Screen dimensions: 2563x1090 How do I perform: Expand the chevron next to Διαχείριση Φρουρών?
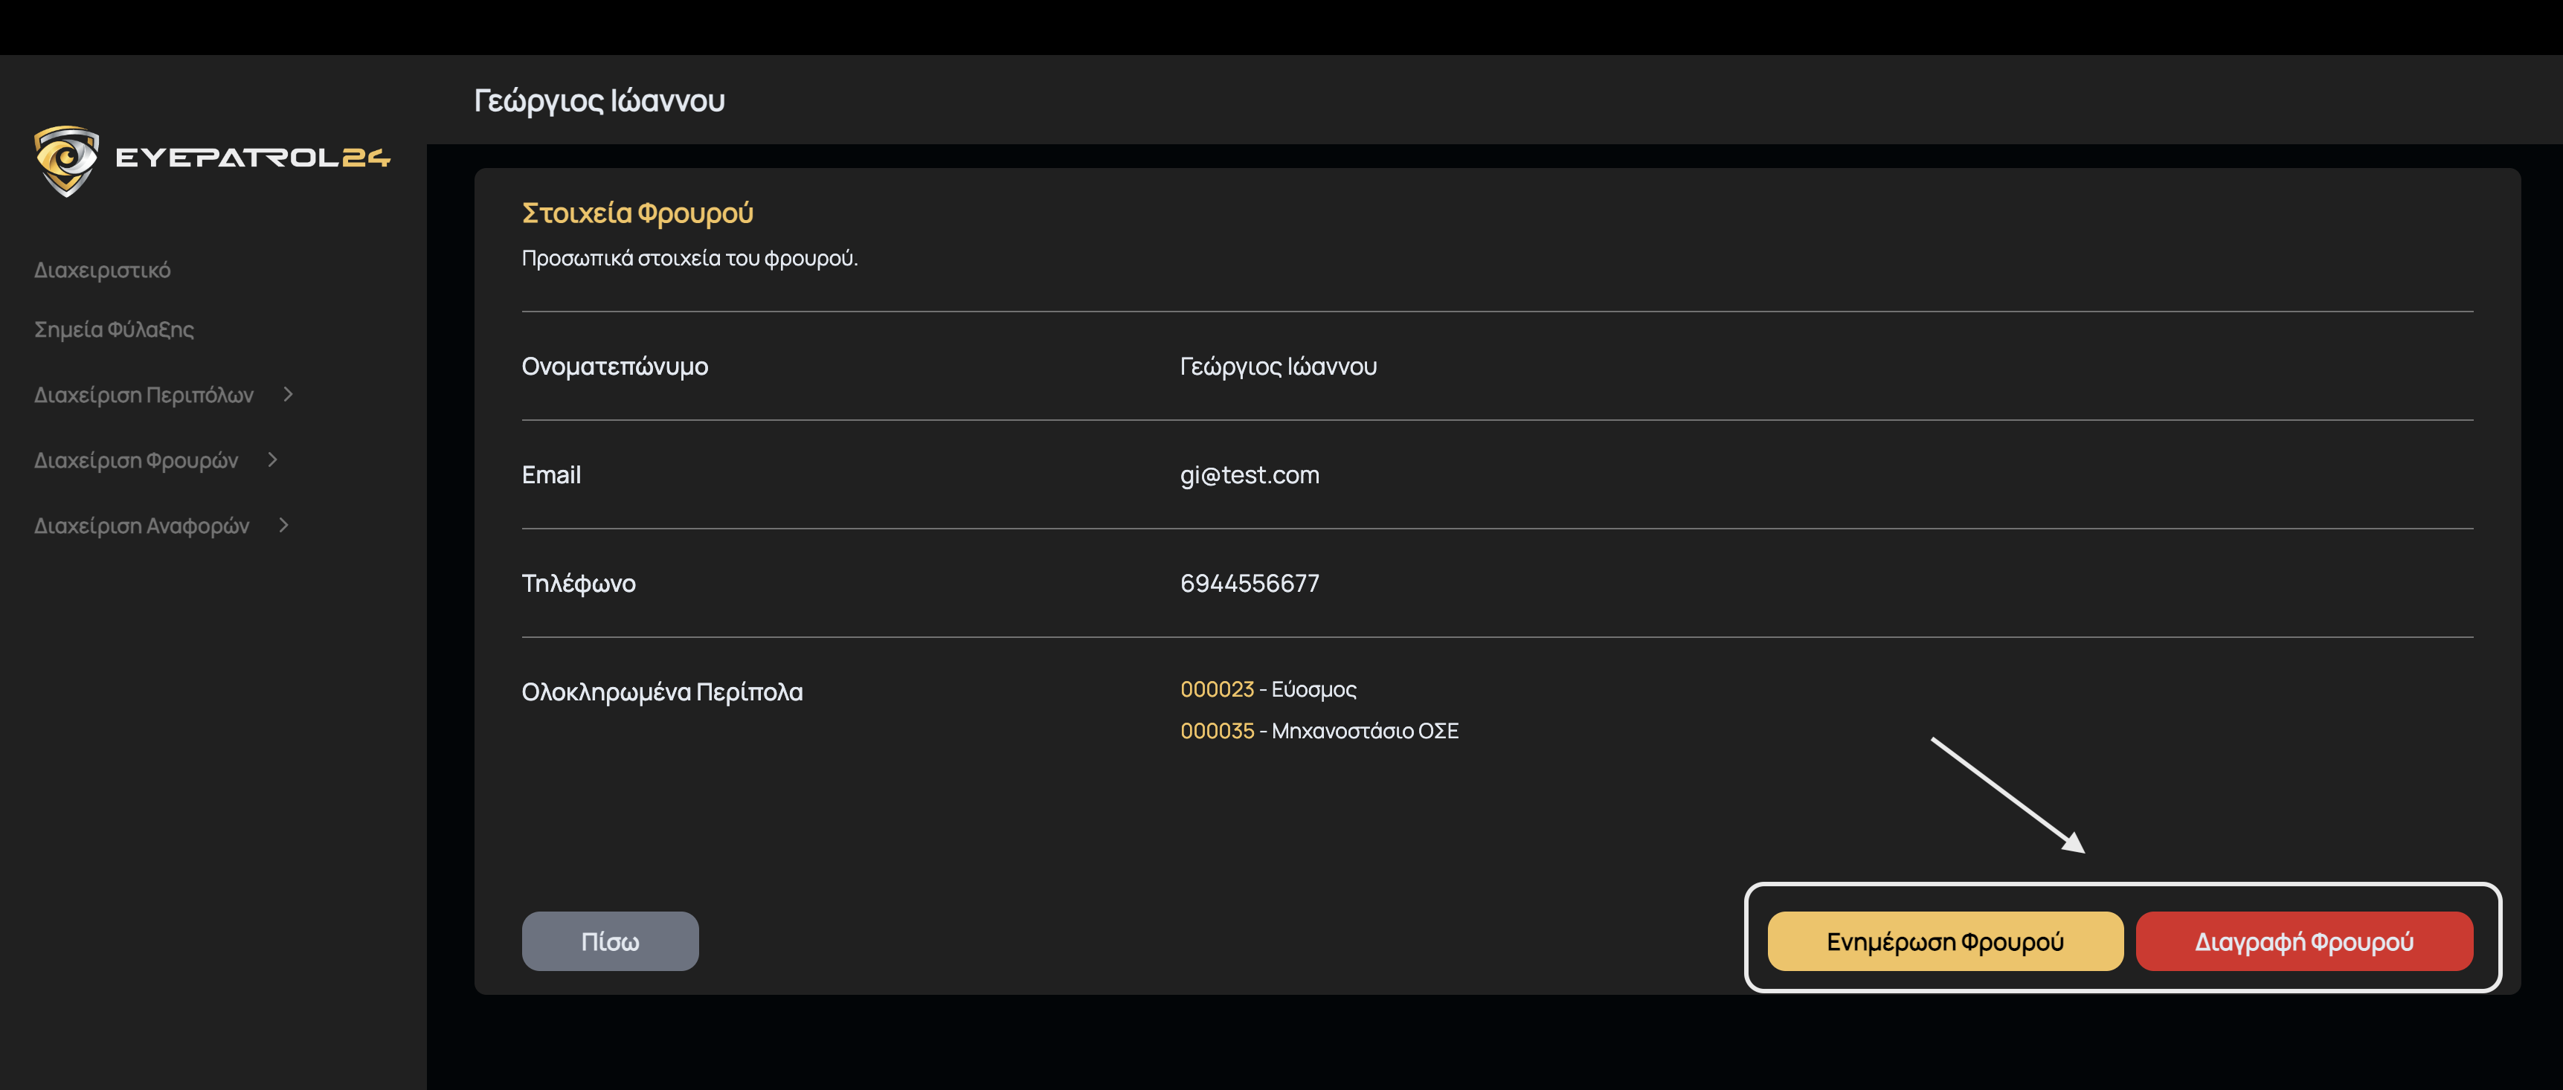273,459
